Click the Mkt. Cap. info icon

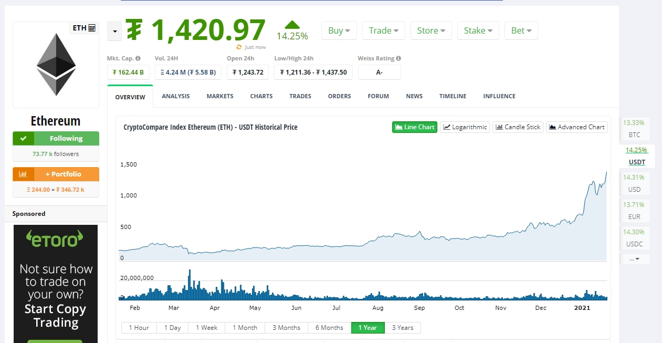pyautogui.click(x=138, y=59)
